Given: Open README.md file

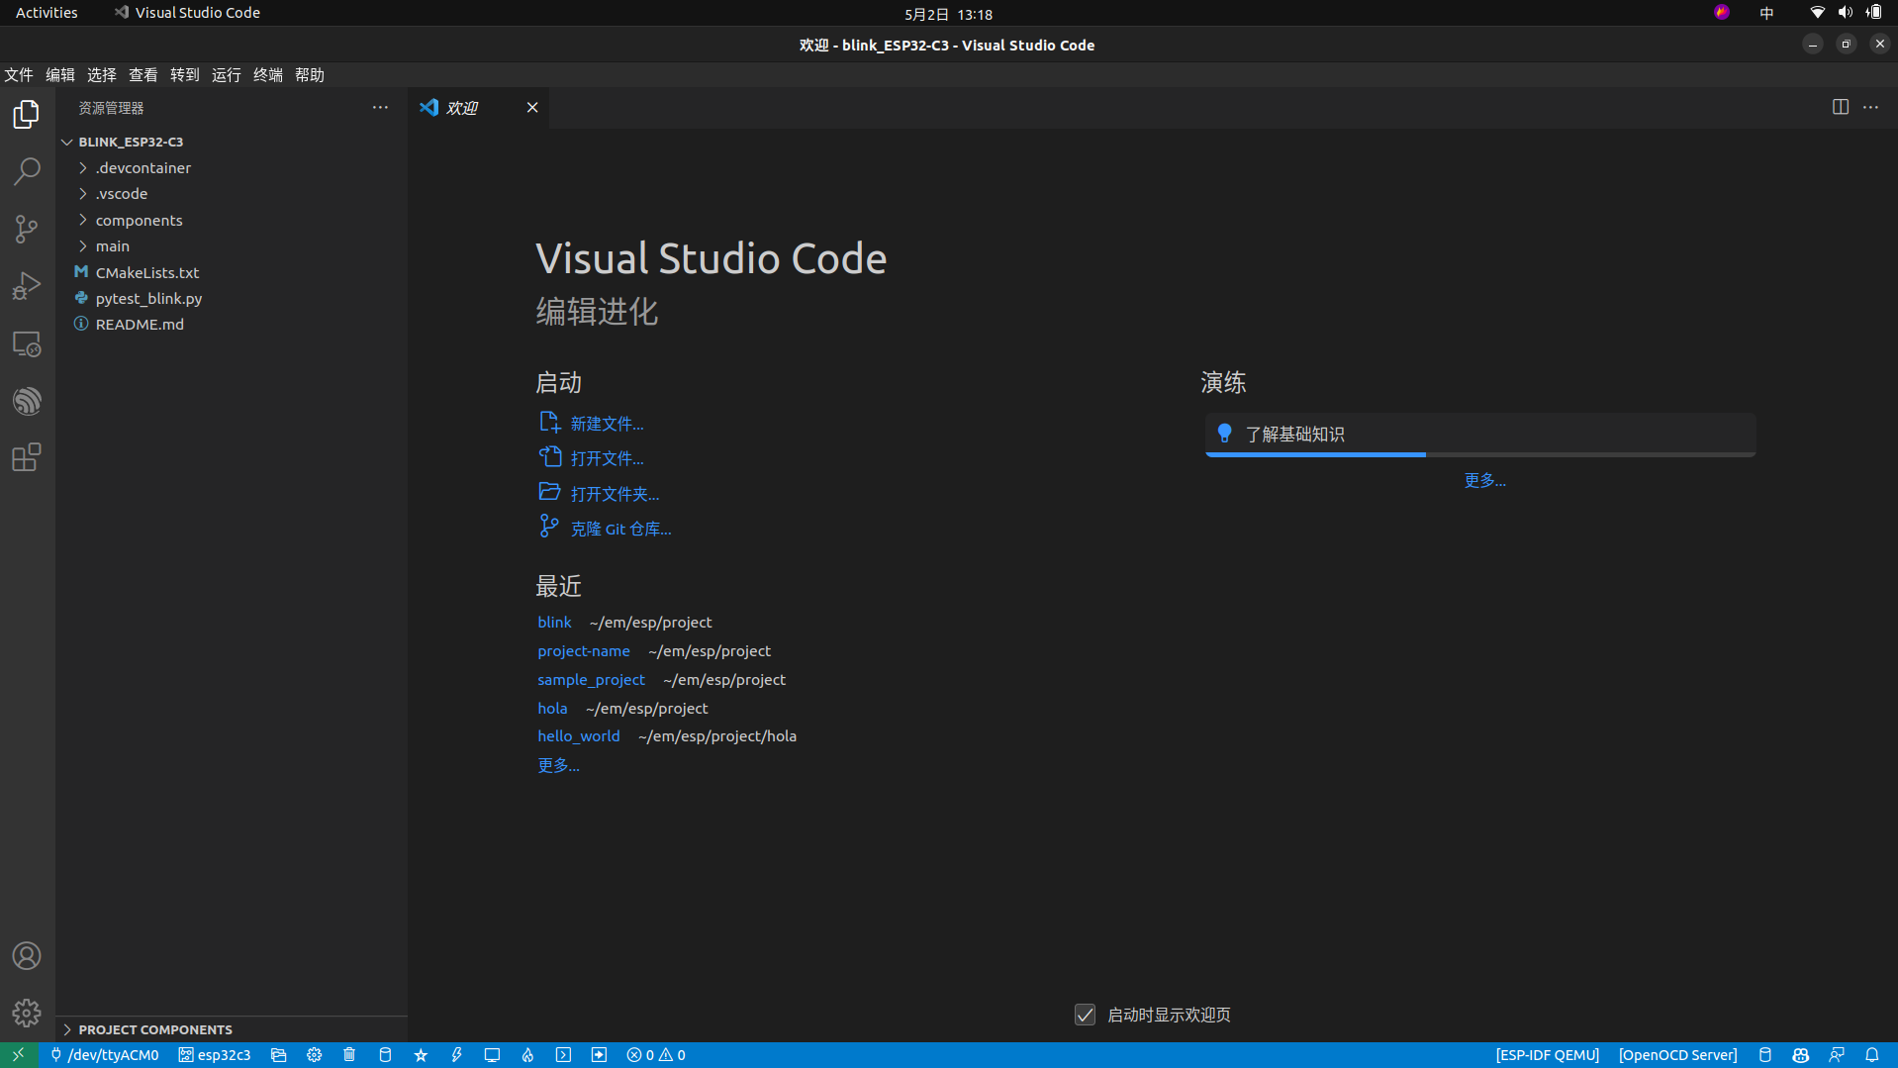Looking at the screenshot, I should 232,325.
